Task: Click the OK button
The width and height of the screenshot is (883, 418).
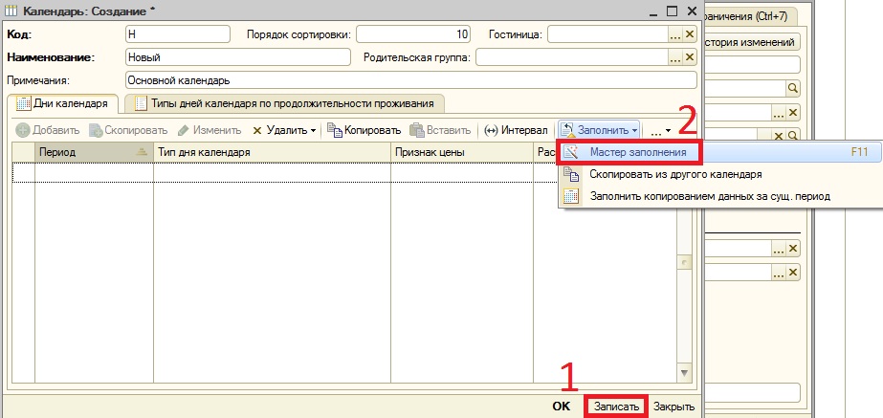Action: pyautogui.click(x=561, y=407)
